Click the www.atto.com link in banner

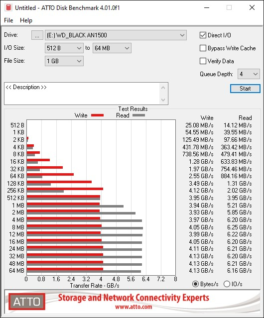tap(133, 307)
